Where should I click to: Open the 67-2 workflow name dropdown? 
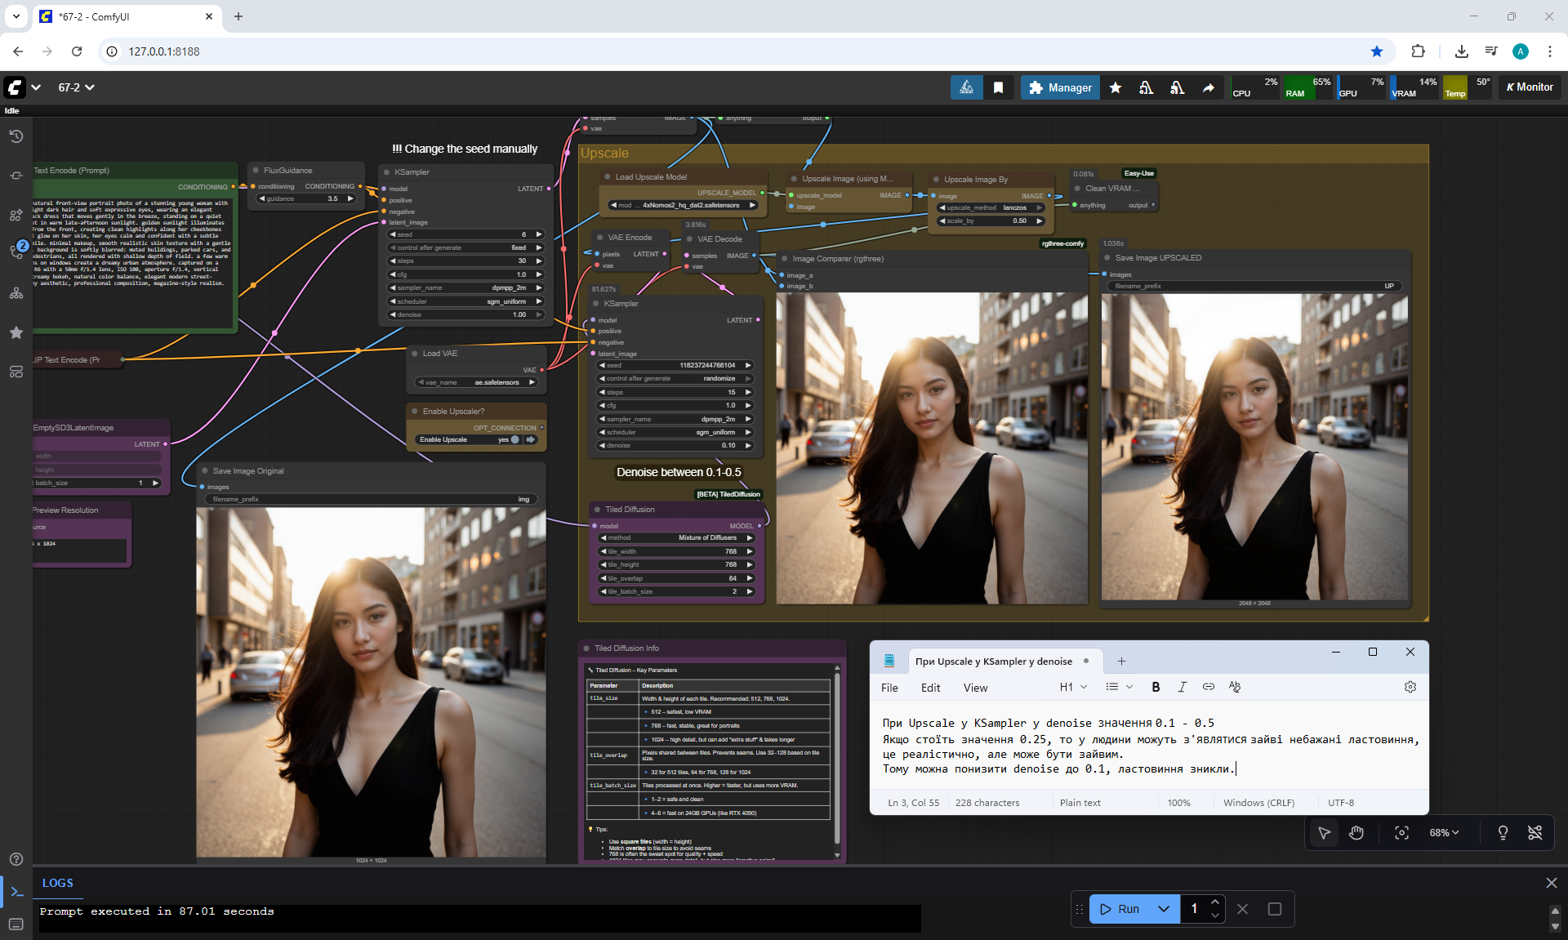pos(76,87)
